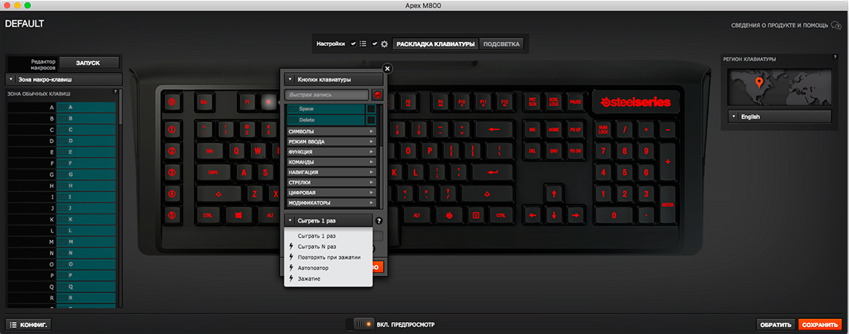Click the world map region thumbnail
This screenshot has width=849, height=334.
(x=780, y=87)
